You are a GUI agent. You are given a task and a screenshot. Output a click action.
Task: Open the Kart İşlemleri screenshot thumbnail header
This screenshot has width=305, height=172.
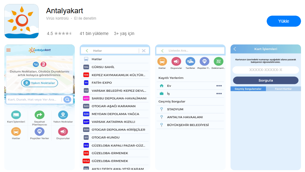[266, 49]
